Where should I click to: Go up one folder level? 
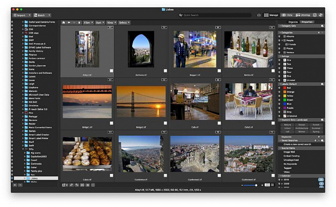[79, 22]
